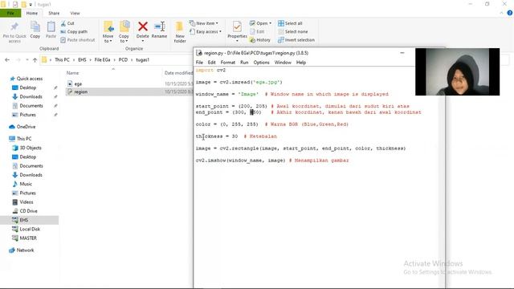Switch to the Share ribbon tab
The height and width of the screenshot is (289, 514).
click(x=54, y=14)
